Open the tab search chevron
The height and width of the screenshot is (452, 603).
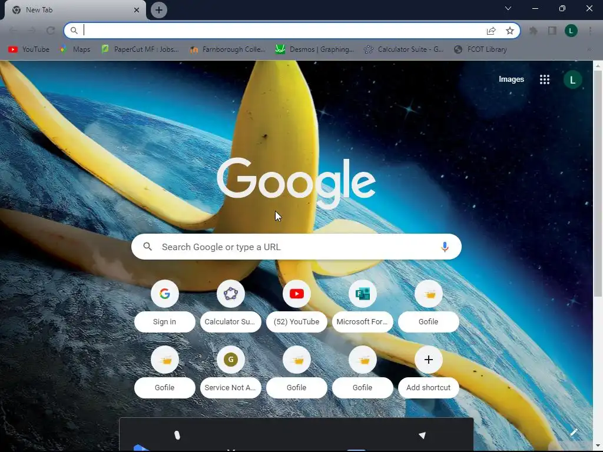[508, 8]
